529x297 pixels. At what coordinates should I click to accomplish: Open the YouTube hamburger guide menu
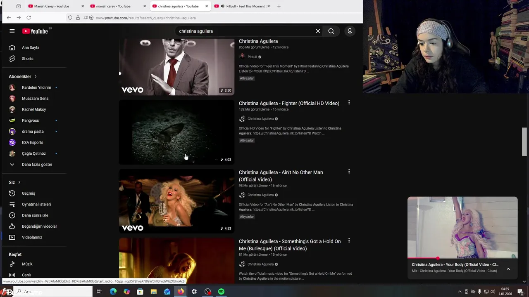[x=12, y=31]
